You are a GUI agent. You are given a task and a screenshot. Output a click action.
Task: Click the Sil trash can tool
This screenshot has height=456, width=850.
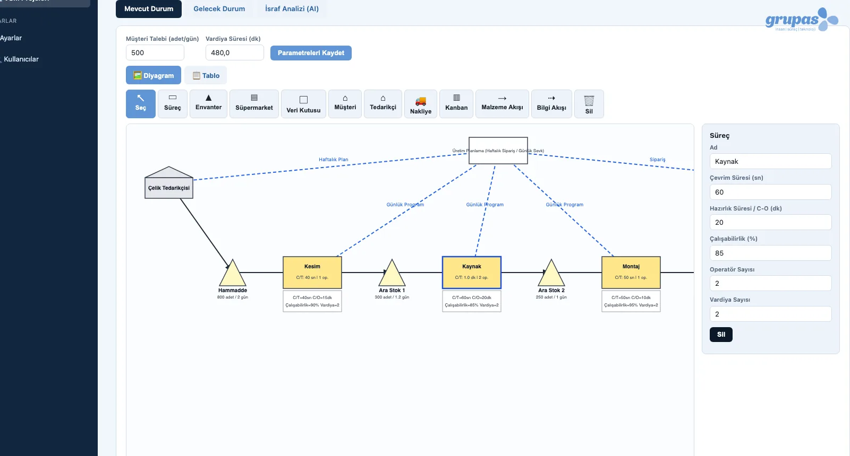click(589, 104)
